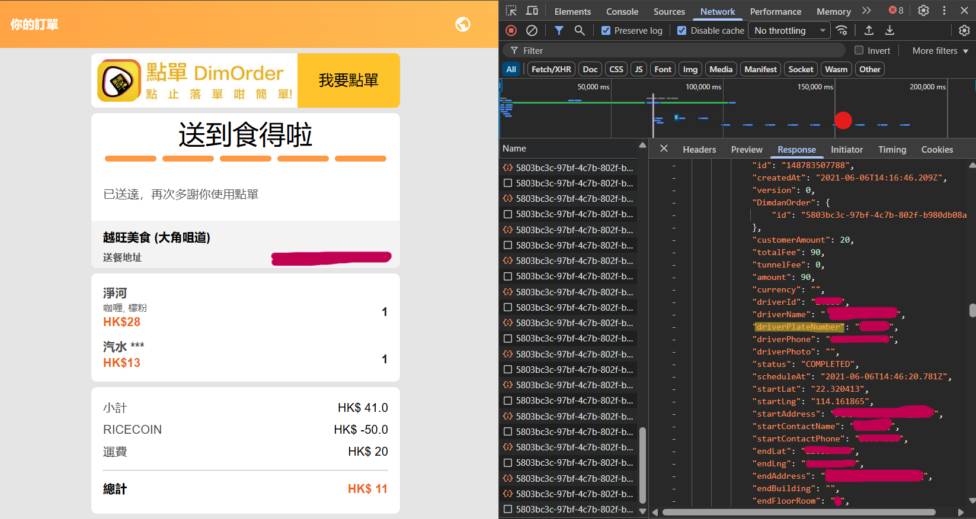Viewport: 976px width, 519px height.
Task: Filter requests by Fetch/XHR
Action: click(x=551, y=69)
